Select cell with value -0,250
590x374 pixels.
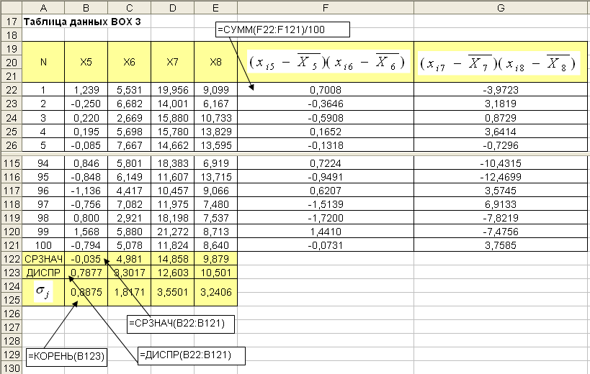click(x=86, y=104)
